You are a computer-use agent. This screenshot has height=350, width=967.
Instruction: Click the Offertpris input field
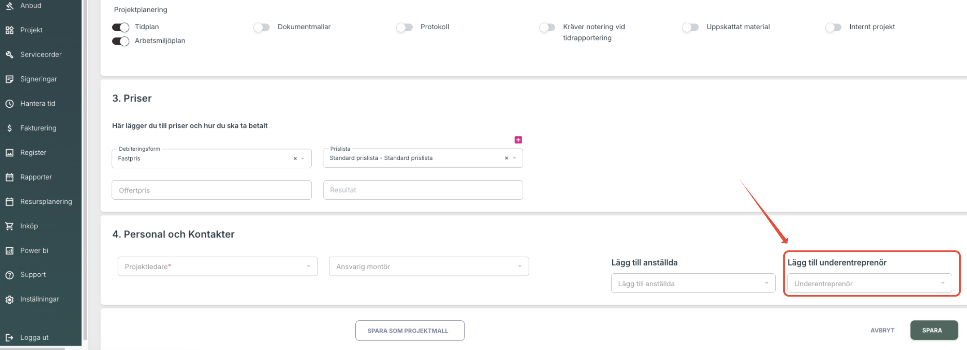click(x=212, y=190)
